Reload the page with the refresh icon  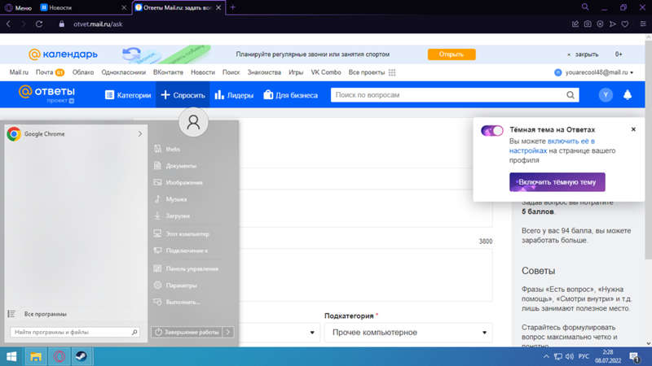[39, 24]
